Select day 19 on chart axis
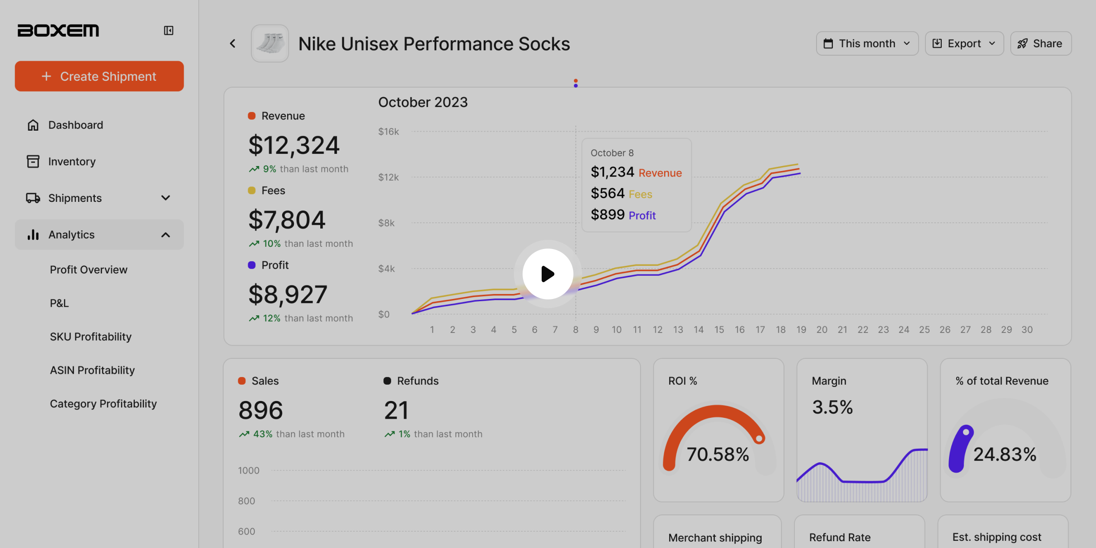The width and height of the screenshot is (1096, 548). [x=801, y=330]
